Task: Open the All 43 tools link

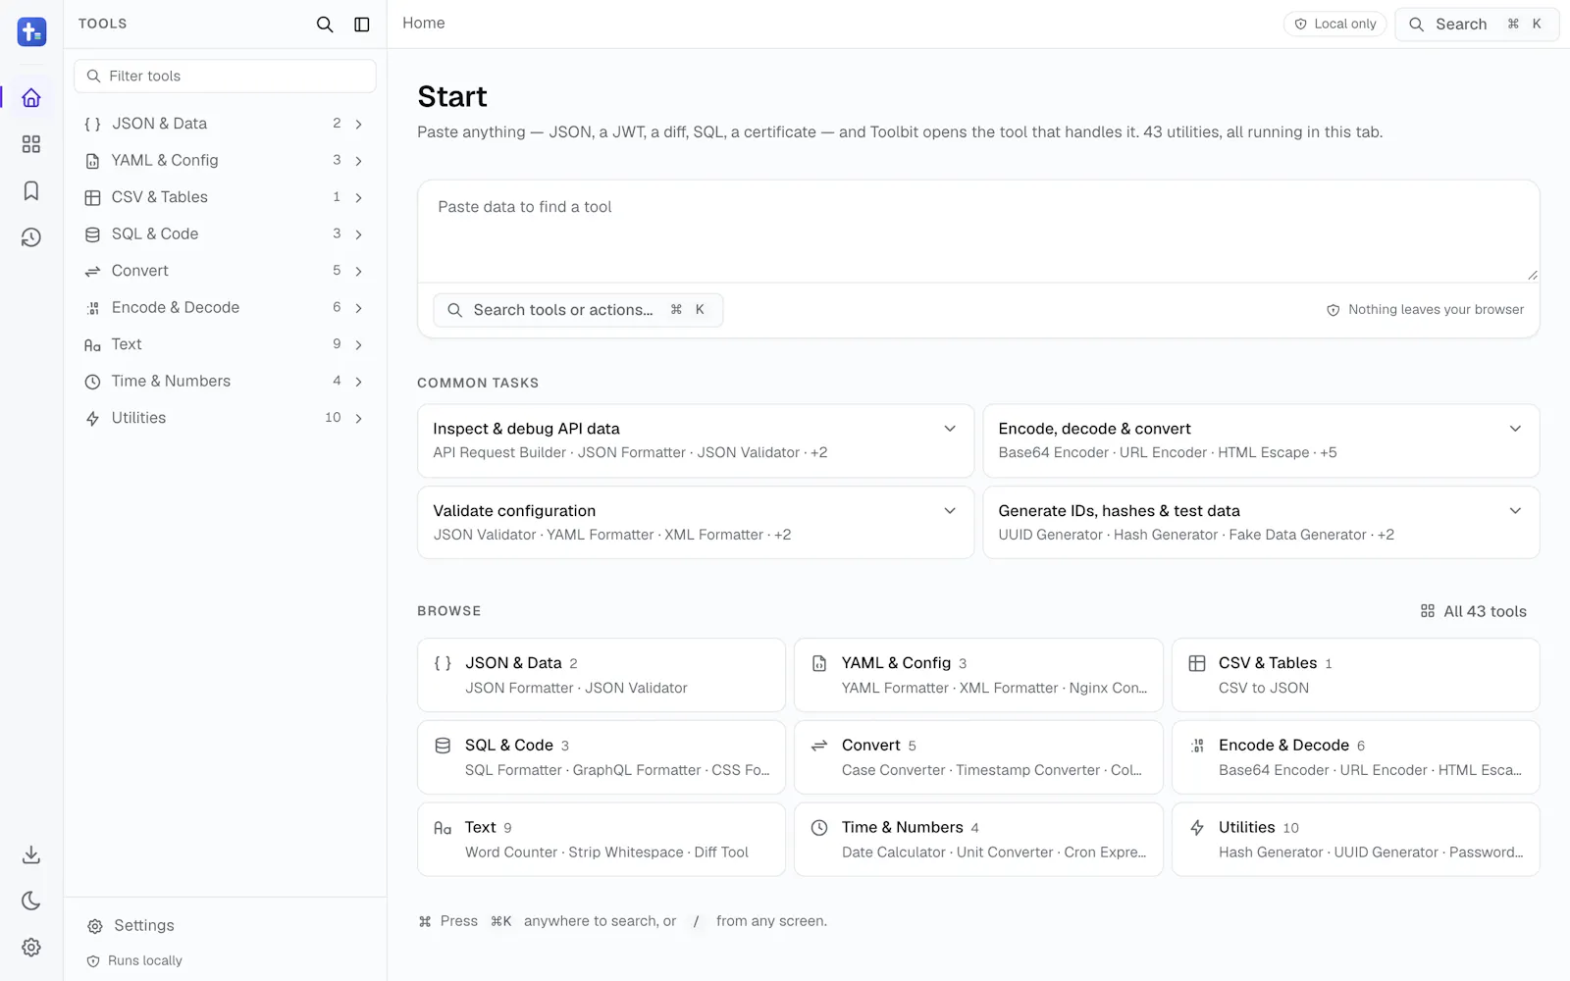Action: [1474, 611]
